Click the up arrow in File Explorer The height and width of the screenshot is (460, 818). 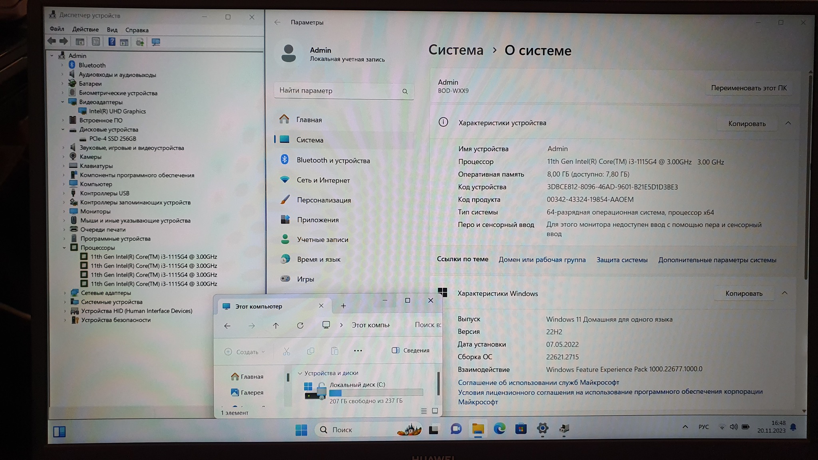pos(276,325)
